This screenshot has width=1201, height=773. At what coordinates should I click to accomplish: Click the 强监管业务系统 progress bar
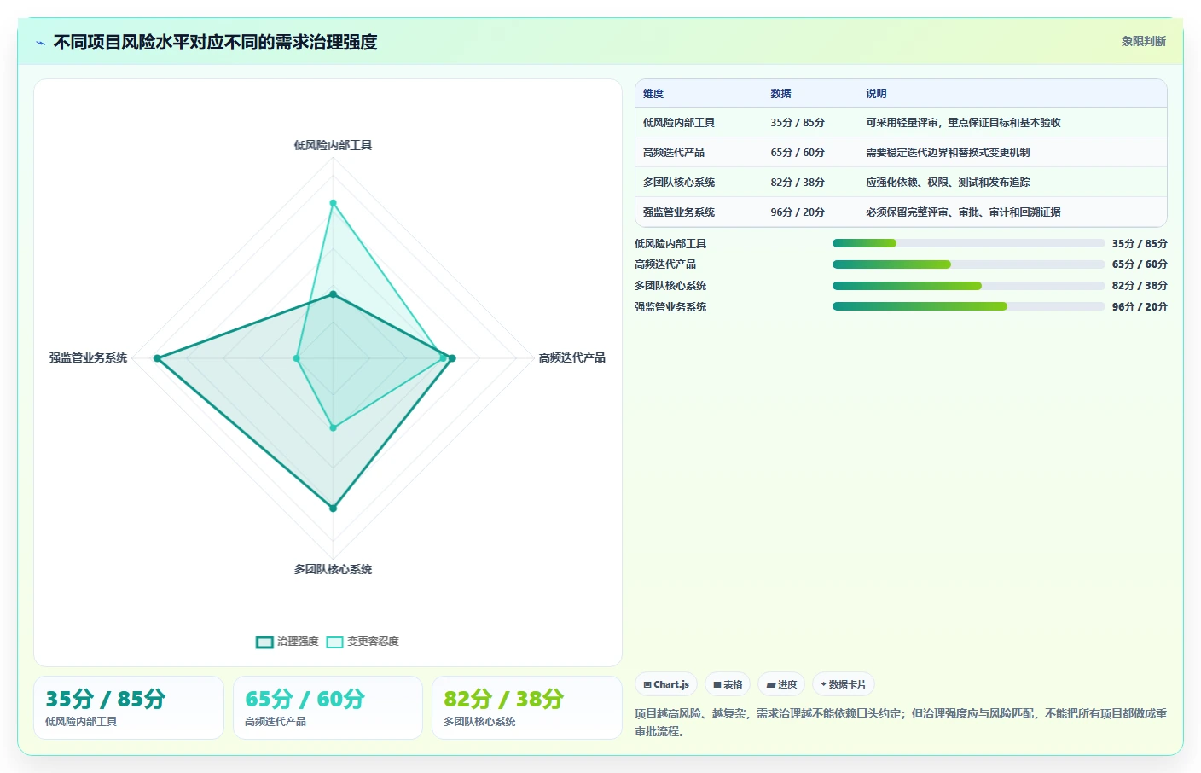968,306
